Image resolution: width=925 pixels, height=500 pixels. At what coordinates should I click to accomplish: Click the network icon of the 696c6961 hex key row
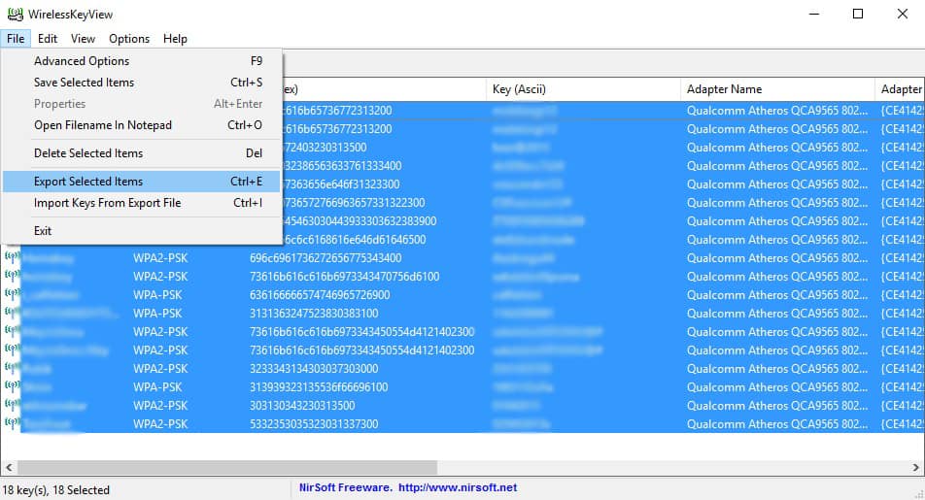coord(12,258)
